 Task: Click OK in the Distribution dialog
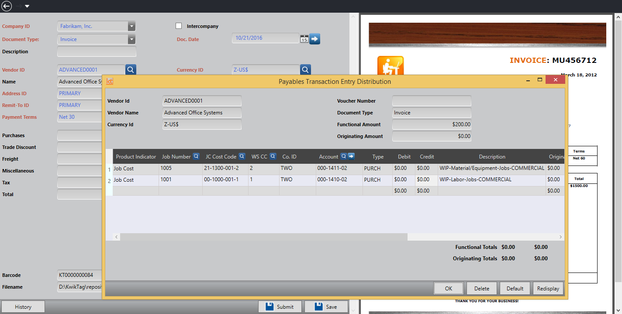point(449,288)
